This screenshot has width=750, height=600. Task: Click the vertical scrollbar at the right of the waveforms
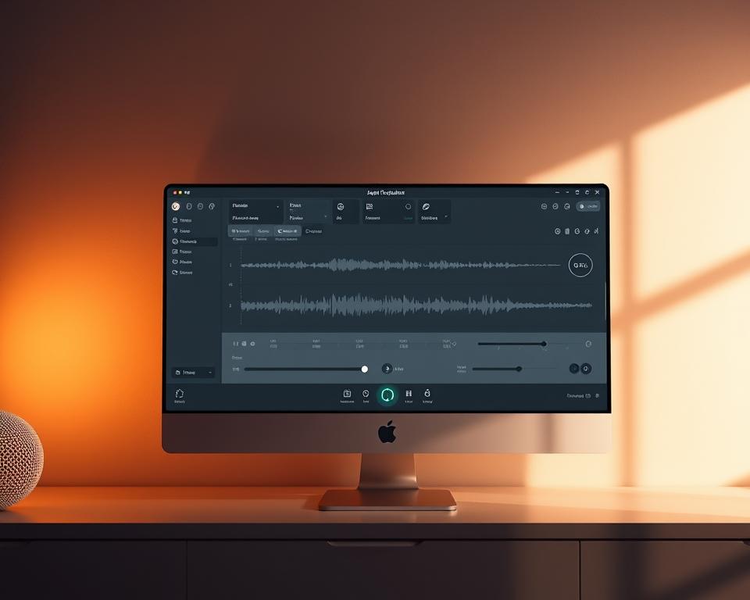point(605,302)
